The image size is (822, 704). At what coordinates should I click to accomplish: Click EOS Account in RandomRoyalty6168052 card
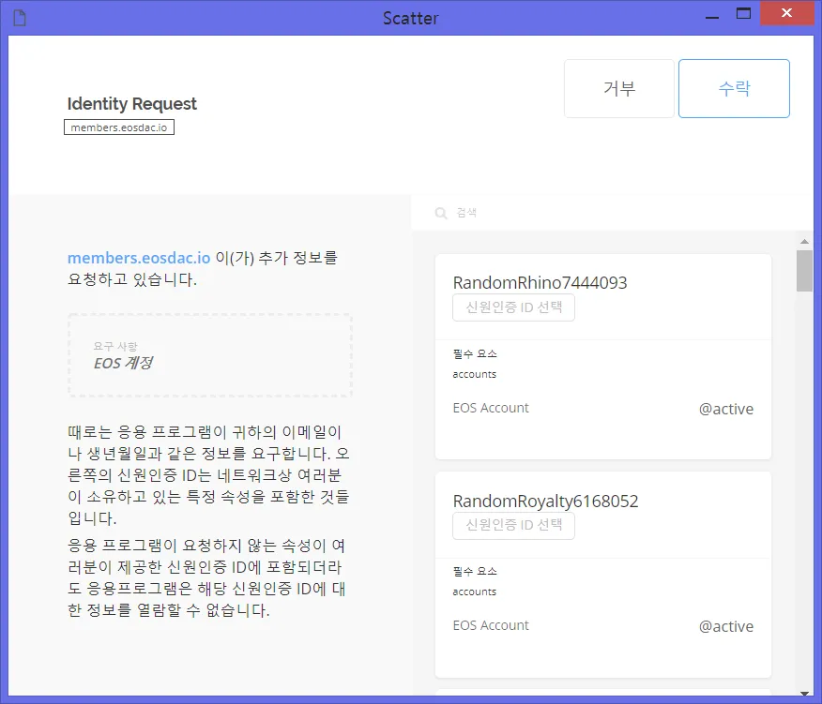click(x=491, y=625)
